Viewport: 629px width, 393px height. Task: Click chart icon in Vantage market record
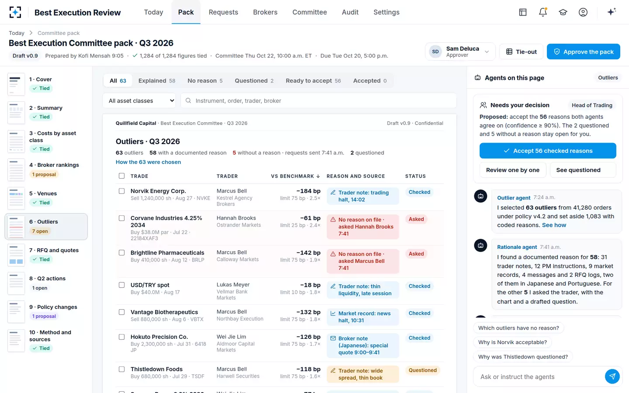[333, 314]
